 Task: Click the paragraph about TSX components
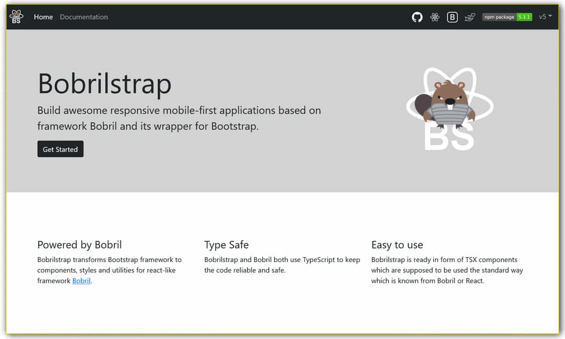coord(447,270)
